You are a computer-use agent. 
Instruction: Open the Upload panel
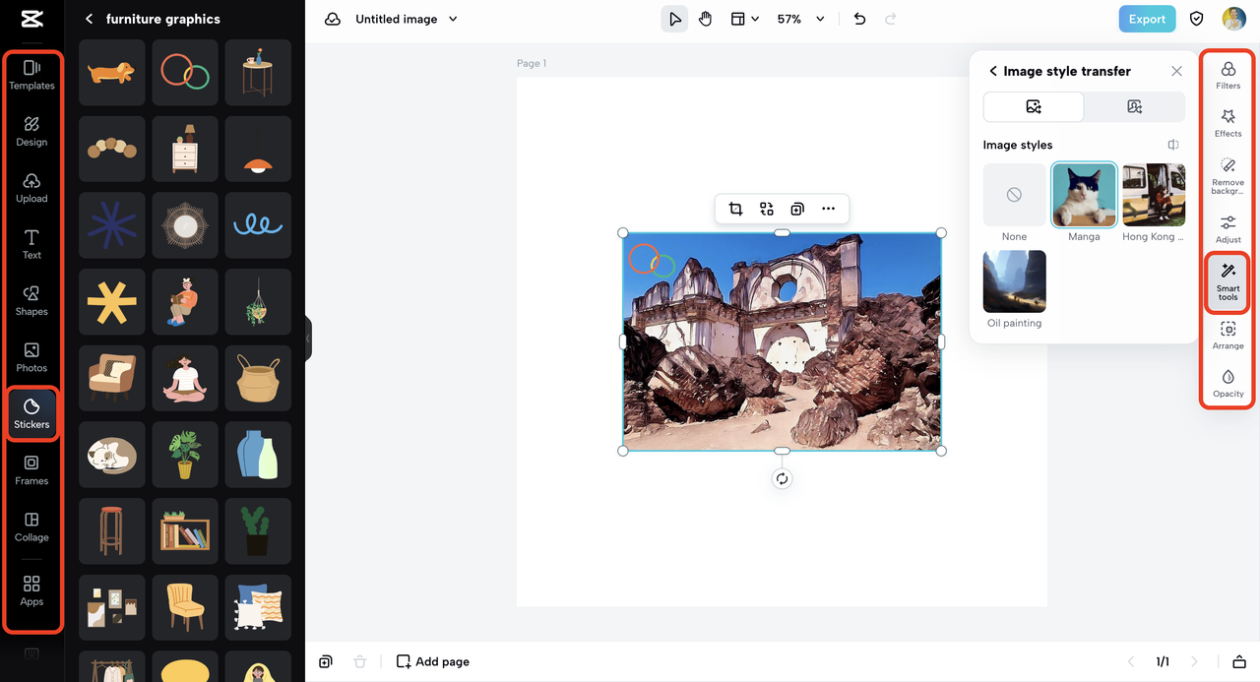tap(31, 187)
